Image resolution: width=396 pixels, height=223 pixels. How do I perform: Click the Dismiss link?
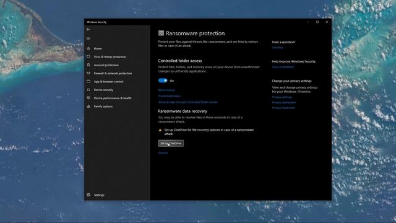tap(163, 153)
